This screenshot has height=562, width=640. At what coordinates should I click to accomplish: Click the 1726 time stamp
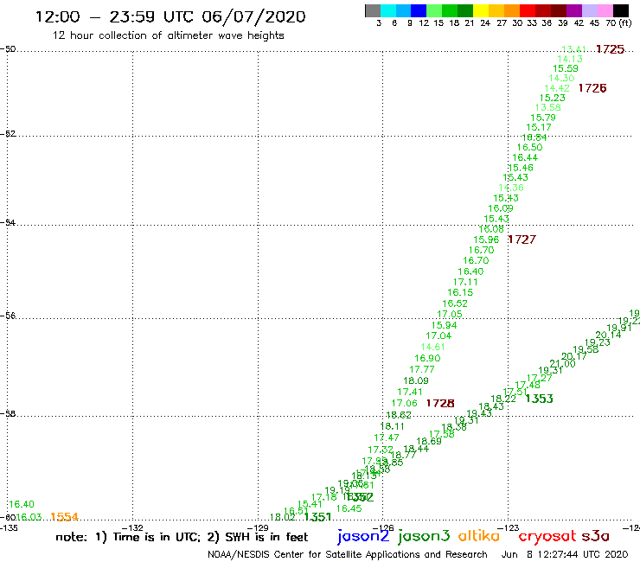click(x=592, y=88)
